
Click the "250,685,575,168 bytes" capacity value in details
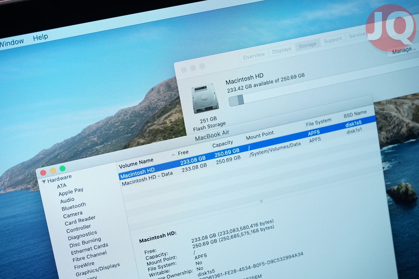[246, 234]
